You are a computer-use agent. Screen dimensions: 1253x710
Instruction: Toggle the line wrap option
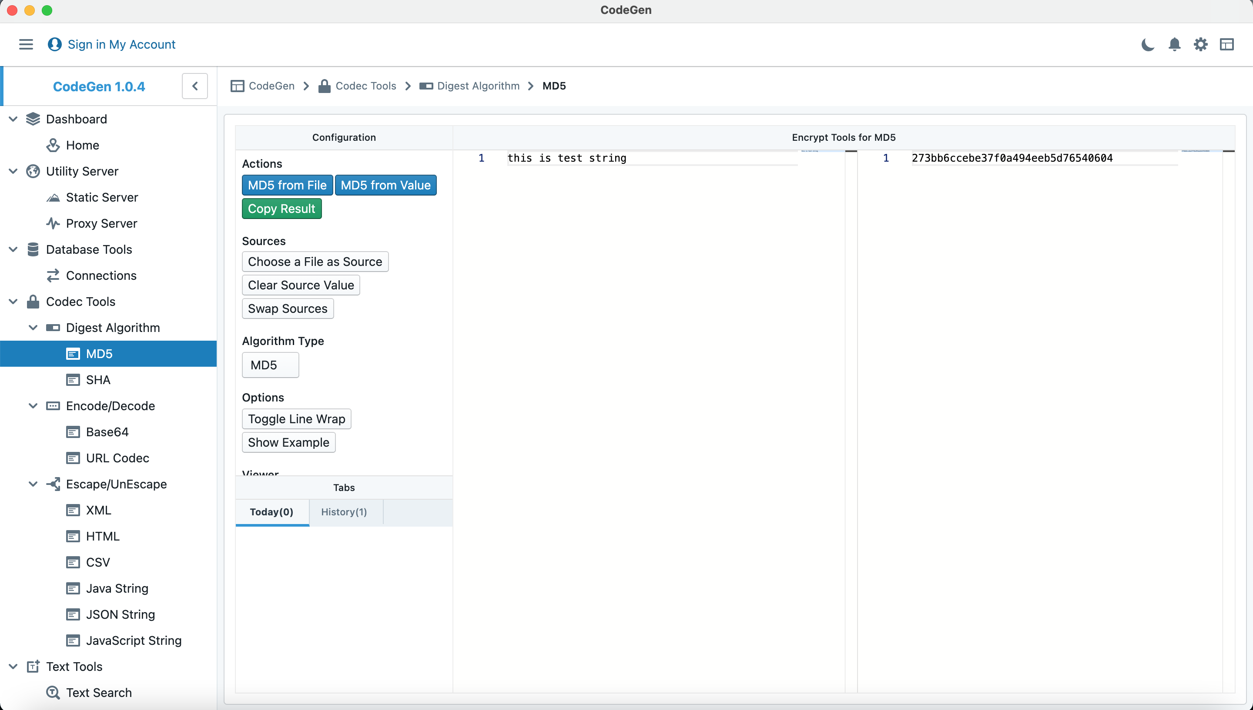(x=296, y=418)
